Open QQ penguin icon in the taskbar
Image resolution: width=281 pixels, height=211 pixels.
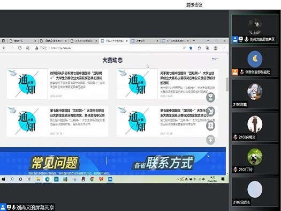(83, 179)
